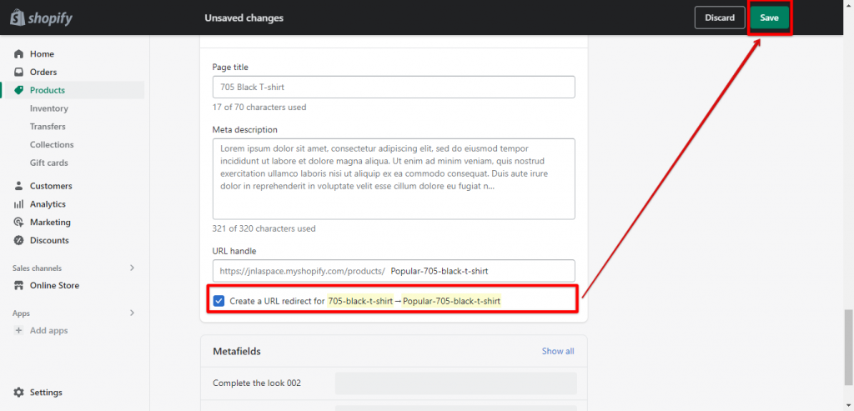
Task: Click the Shopify logo in header
Action: click(x=39, y=18)
